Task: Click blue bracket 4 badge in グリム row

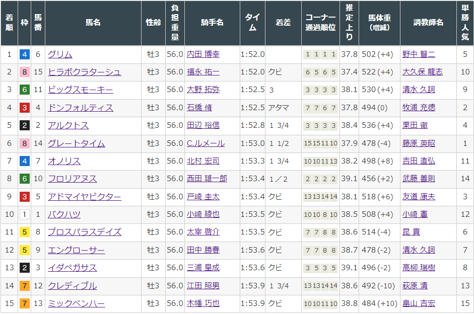Action: click(x=25, y=55)
